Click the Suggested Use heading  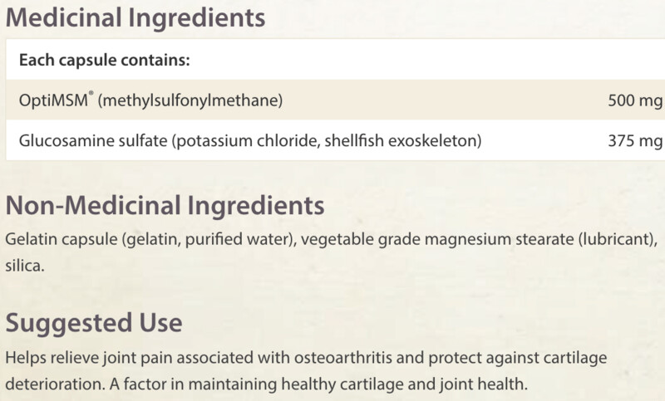pos(94,323)
